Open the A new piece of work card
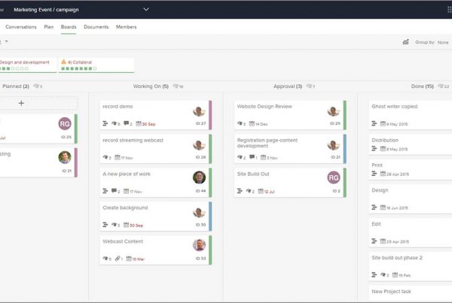Screen dimensions: 452x303 tap(127, 174)
